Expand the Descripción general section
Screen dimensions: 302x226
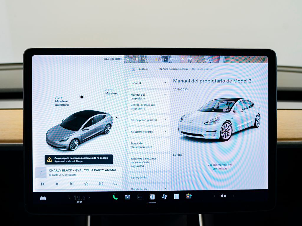pos(148,120)
